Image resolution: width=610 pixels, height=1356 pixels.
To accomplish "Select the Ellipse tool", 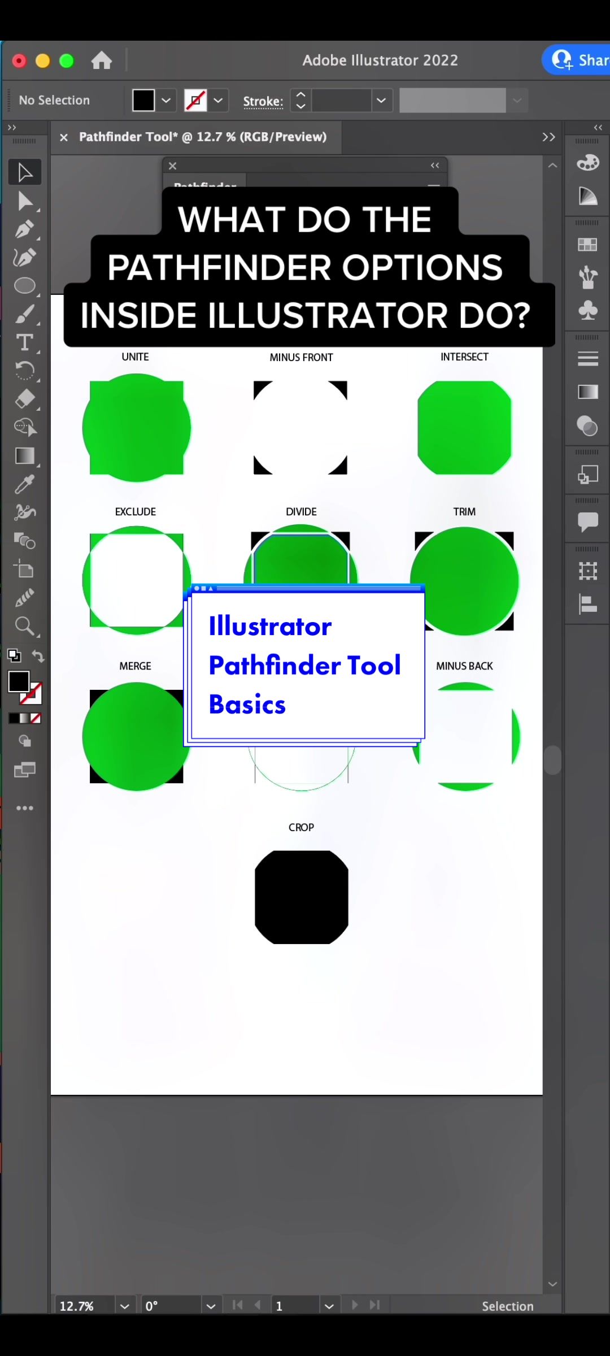I will (x=25, y=286).
